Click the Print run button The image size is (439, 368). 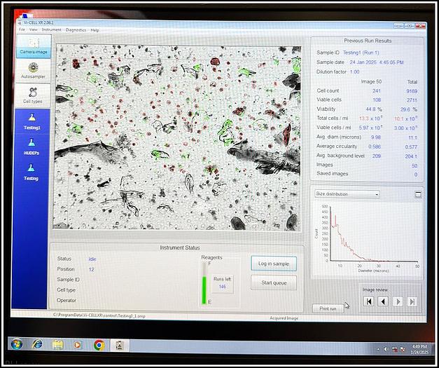(x=327, y=308)
